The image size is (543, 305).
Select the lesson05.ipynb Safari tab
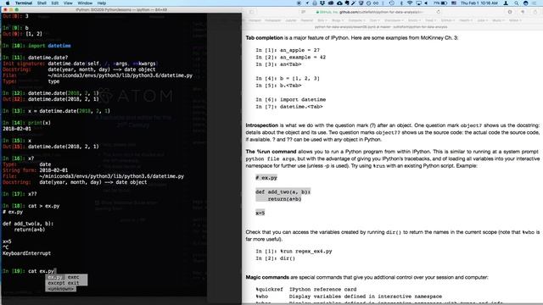pyautogui.click(x=381, y=26)
